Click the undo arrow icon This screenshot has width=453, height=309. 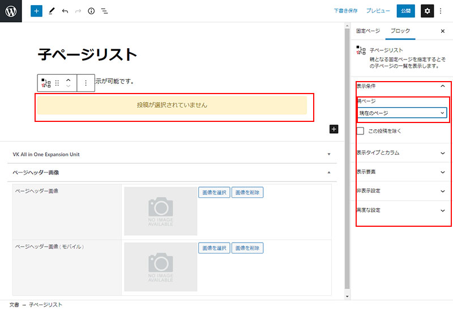point(65,11)
